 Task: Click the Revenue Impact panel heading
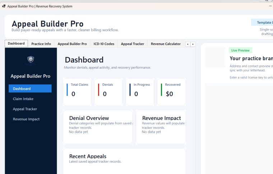coord(162,118)
